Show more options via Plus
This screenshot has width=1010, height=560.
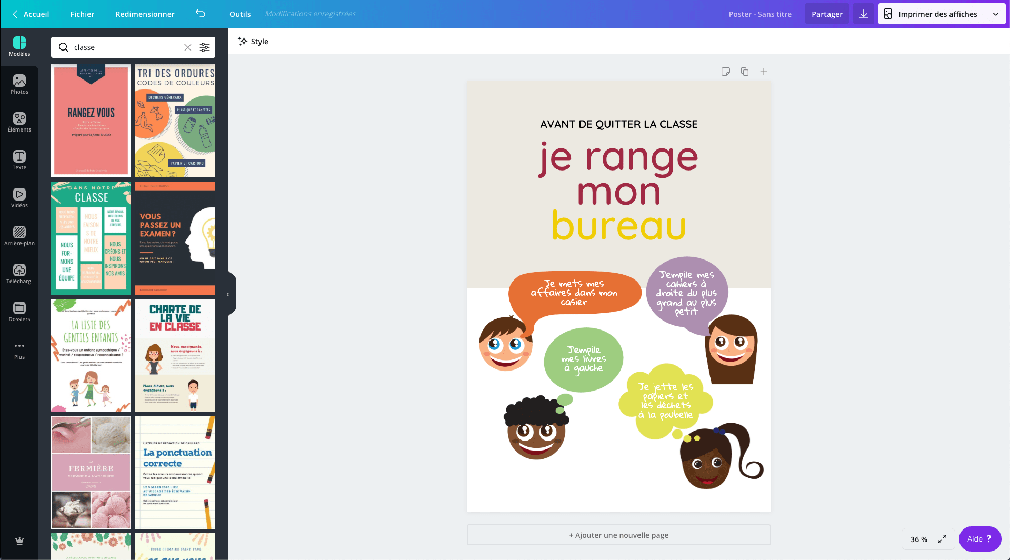point(19,350)
